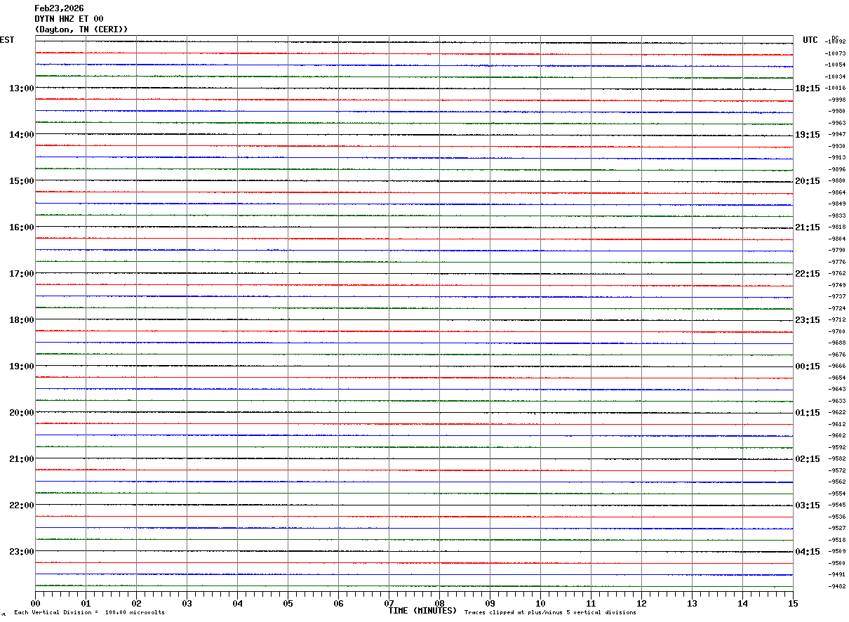Viewport: 849px width, 622px height.
Task: Click the DC offset value -9762
Action: tap(837, 274)
